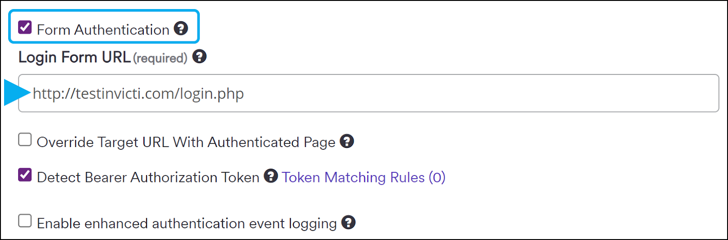The height and width of the screenshot is (240, 728).
Task: Uncheck the Form Authentication checkbox
Action: pos(25,28)
